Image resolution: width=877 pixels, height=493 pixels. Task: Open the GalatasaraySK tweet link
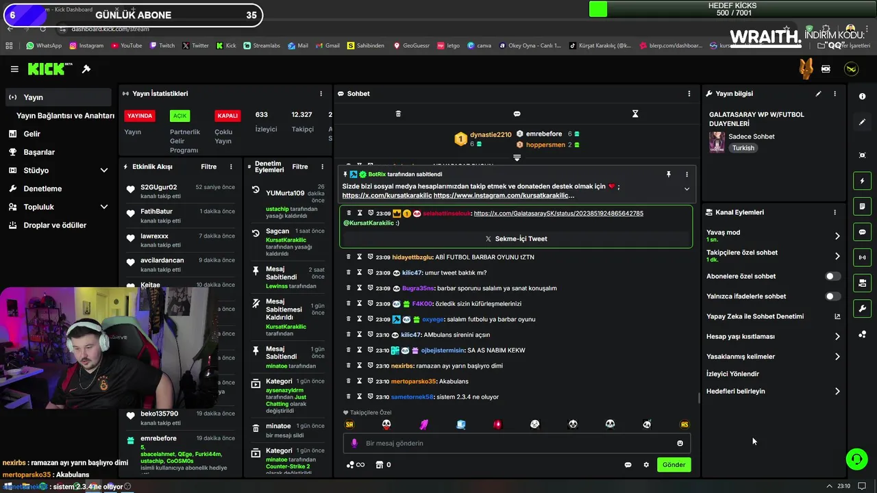558,213
